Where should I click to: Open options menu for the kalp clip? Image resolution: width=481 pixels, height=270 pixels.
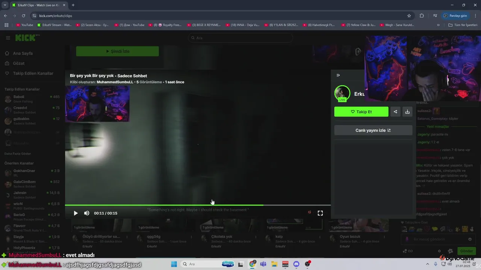pos(320,237)
